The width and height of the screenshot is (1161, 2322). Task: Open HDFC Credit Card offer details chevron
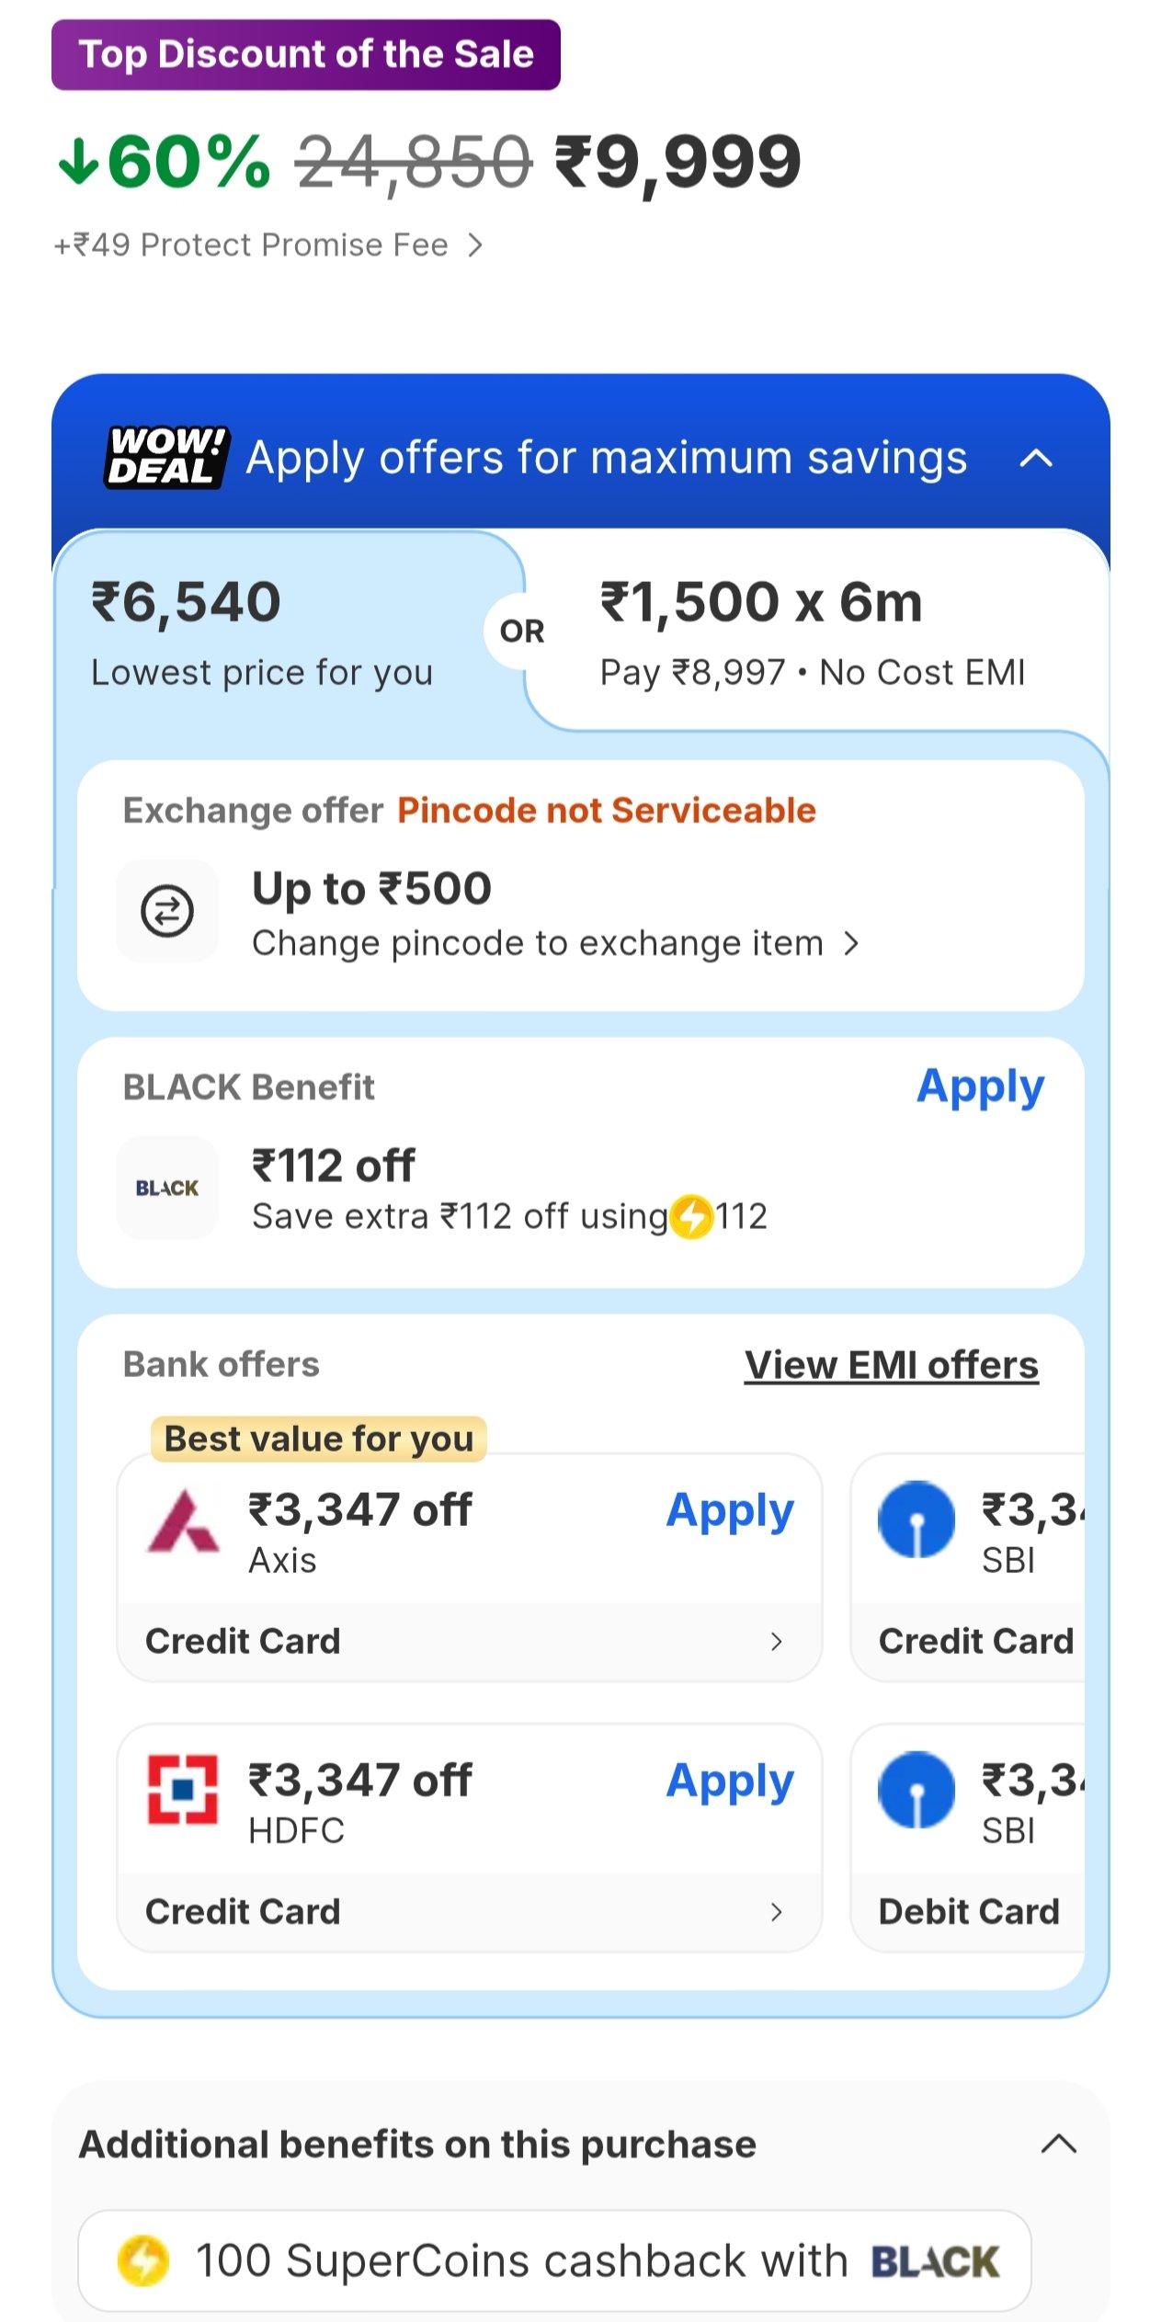(776, 1912)
